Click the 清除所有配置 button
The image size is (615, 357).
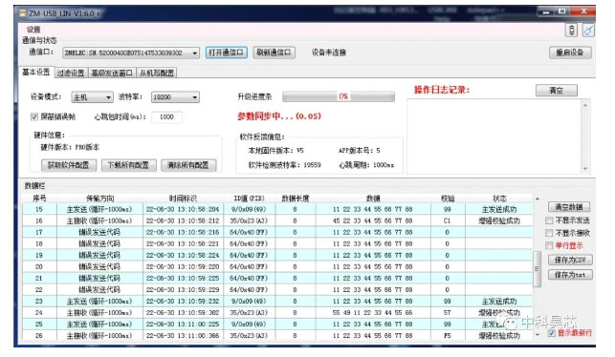[188, 165]
